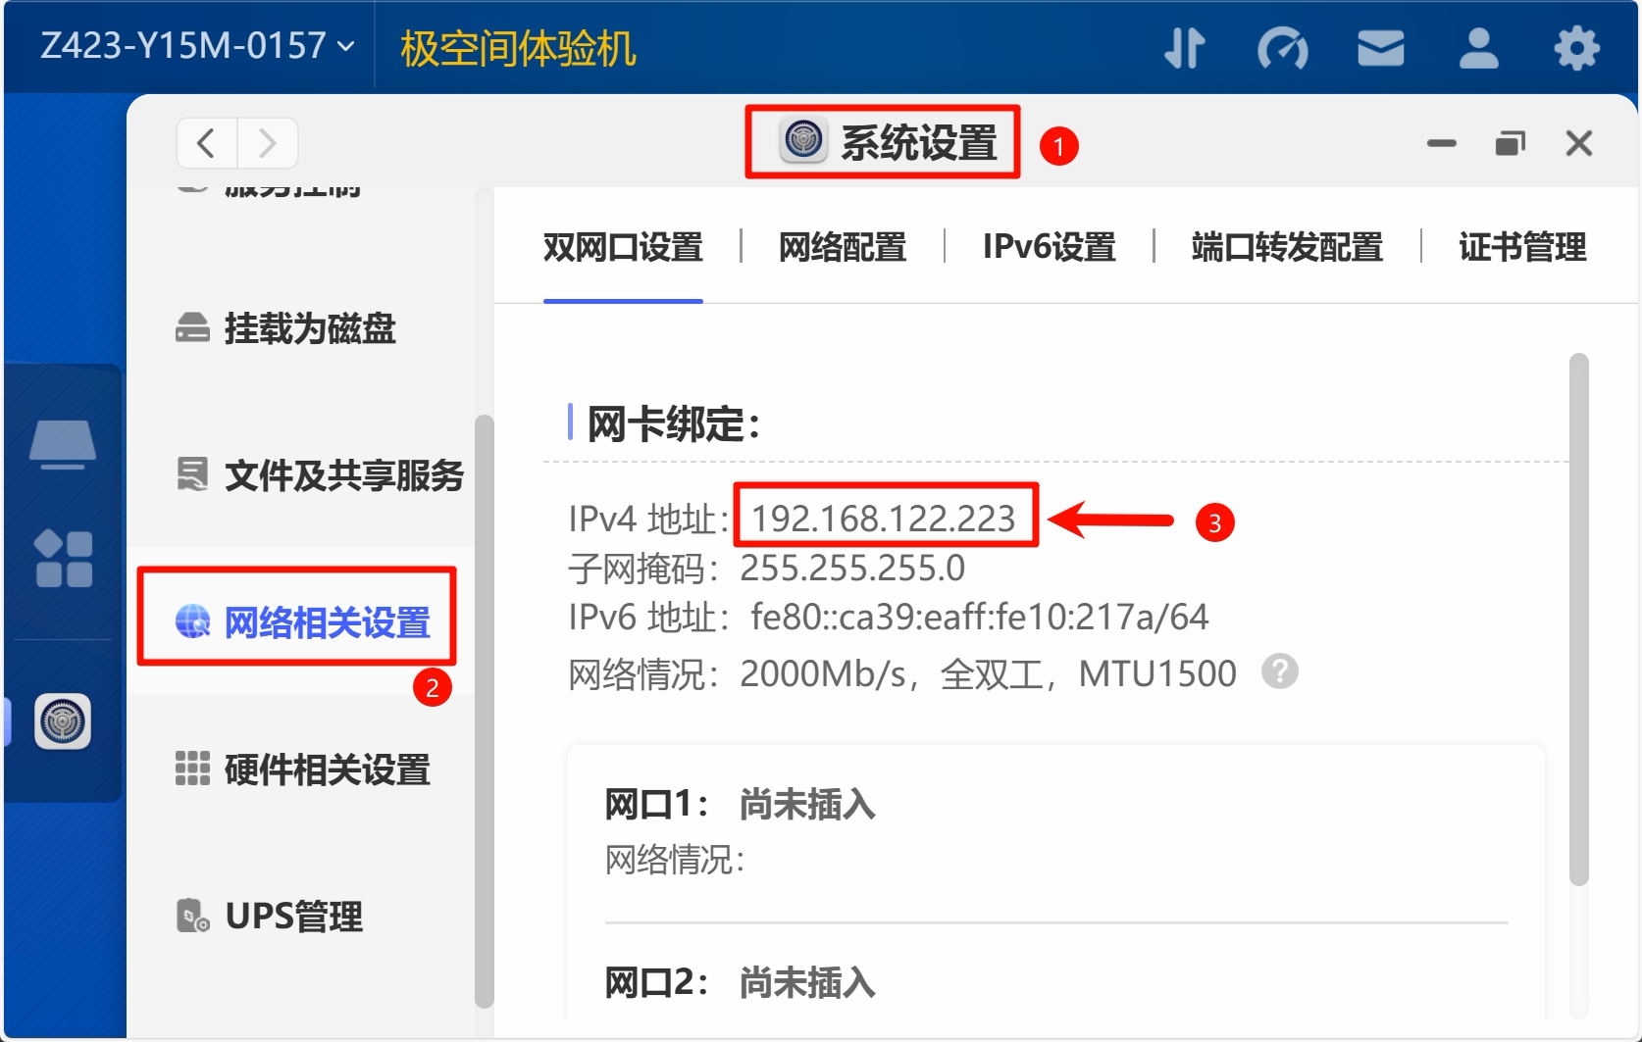1642x1042 pixels.
Task: Go forward with the right arrow button
Action: pyautogui.click(x=267, y=143)
